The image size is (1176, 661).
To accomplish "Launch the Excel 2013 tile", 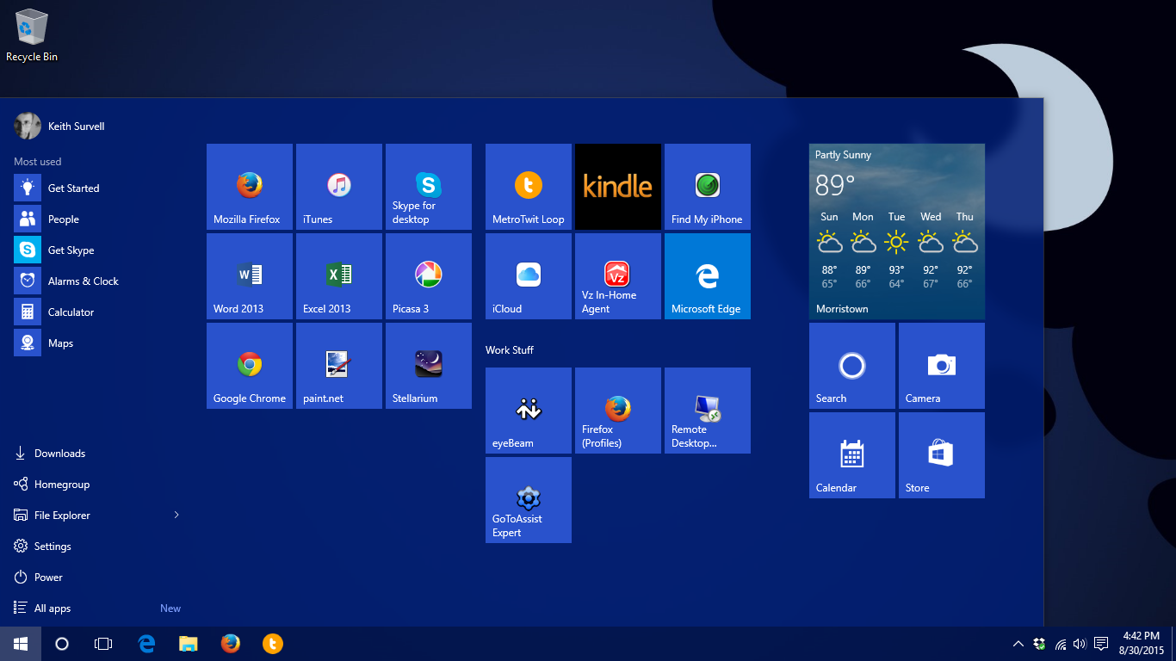I will tap(339, 276).
